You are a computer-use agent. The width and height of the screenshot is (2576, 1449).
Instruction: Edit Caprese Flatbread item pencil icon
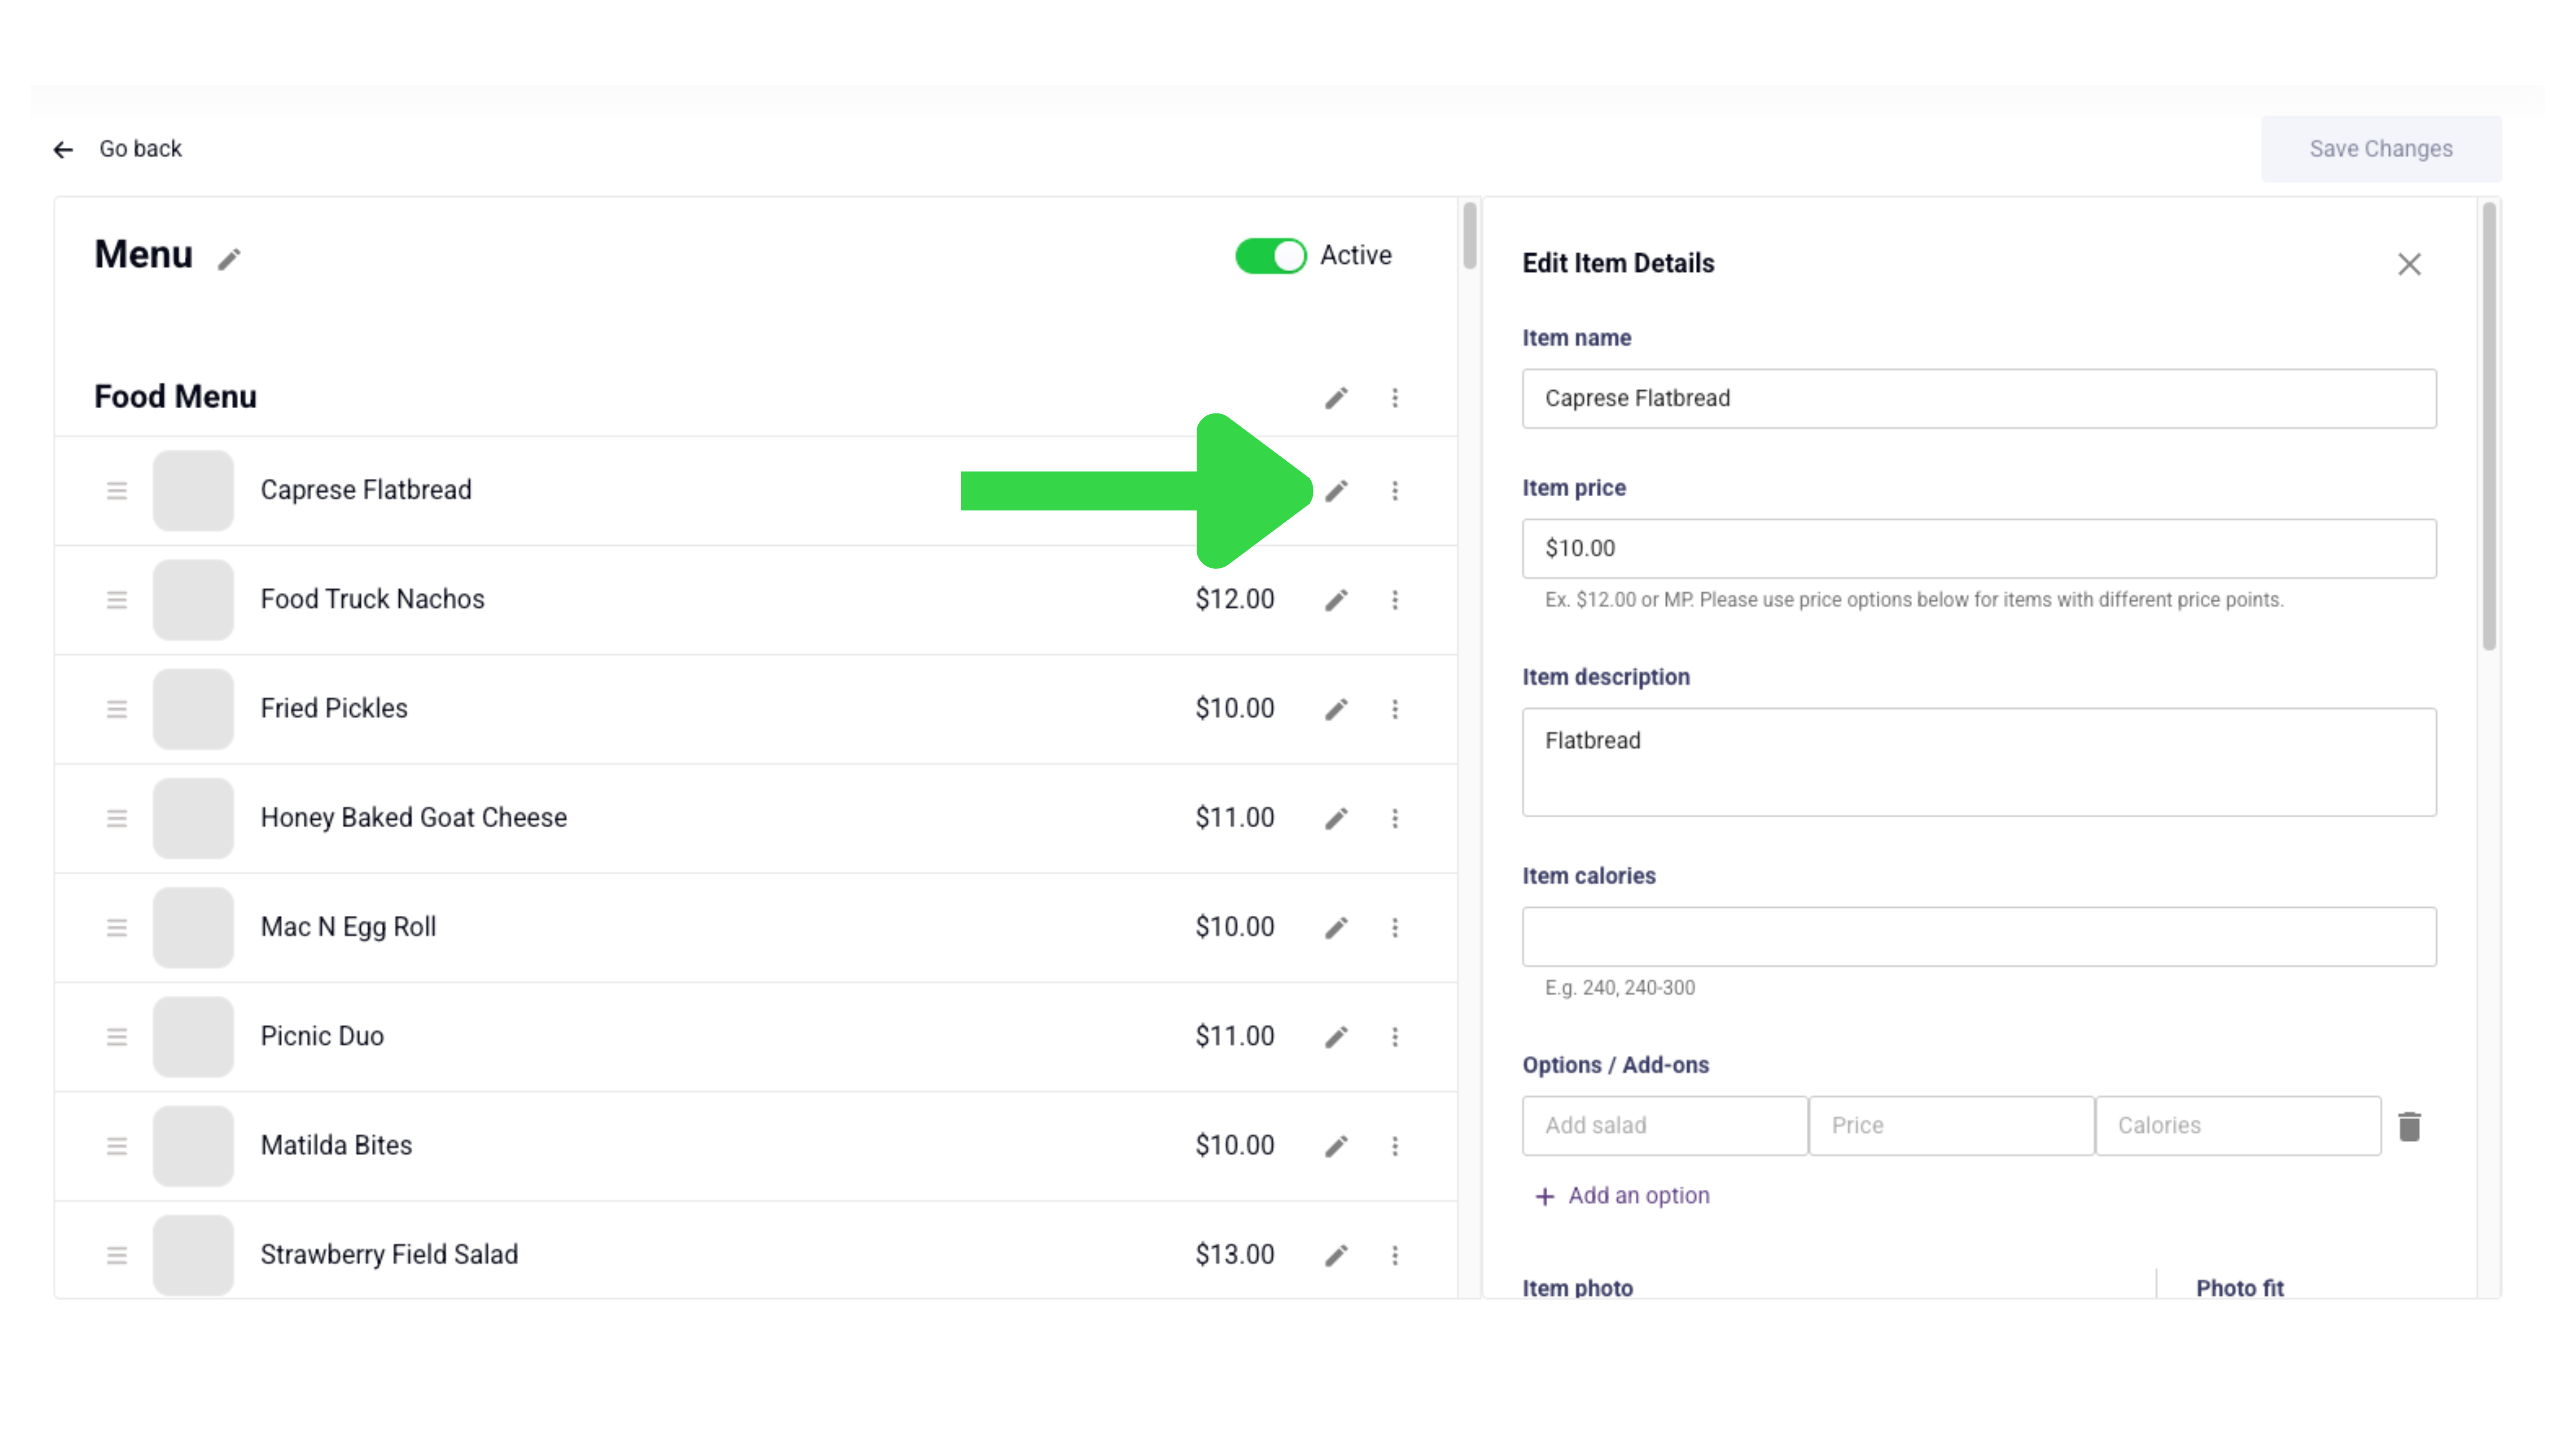coord(1336,491)
